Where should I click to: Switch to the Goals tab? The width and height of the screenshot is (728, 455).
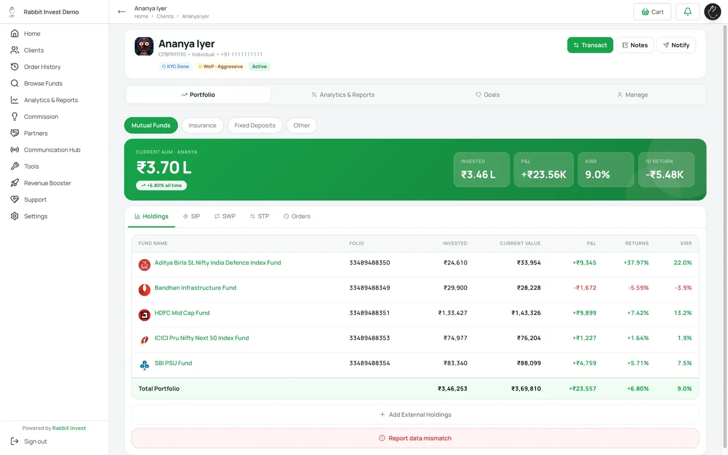pyautogui.click(x=488, y=95)
